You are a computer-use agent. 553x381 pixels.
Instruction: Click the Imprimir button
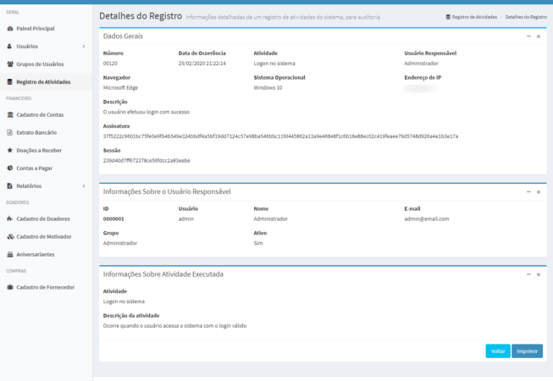[527, 351]
